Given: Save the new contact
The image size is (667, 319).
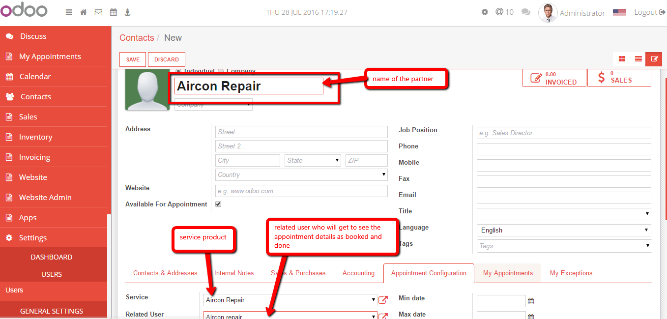Looking at the screenshot, I should [x=133, y=59].
